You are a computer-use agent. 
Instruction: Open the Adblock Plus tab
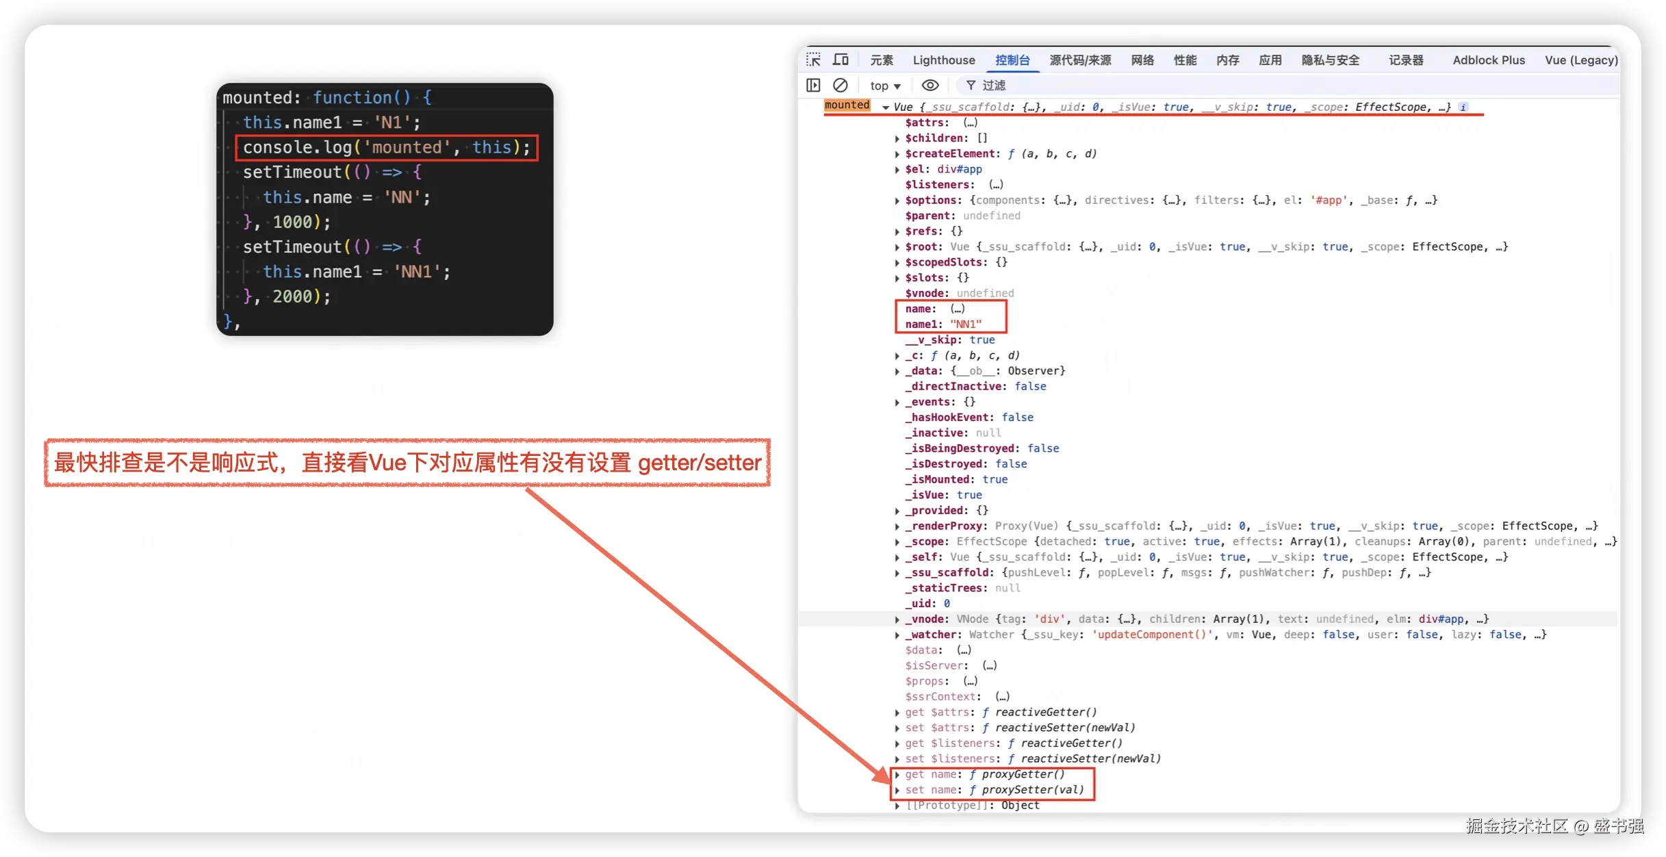(x=1488, y=60)
